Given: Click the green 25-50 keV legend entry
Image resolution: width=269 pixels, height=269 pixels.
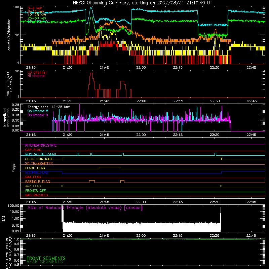Looking at the screenshot, I should (37, 18).
